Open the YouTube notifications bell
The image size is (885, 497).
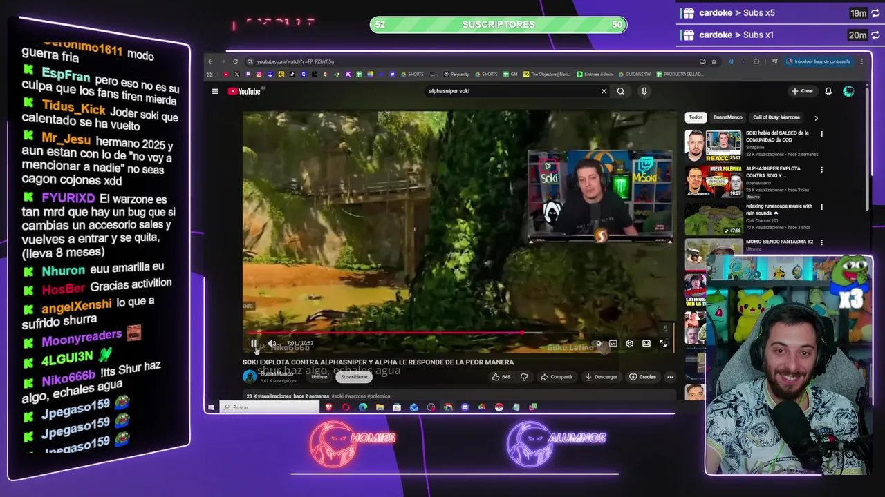pyautogui.click(x=828, y=91)
